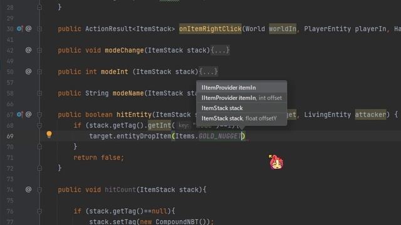Click the closing fold marker on line 70

39,147
